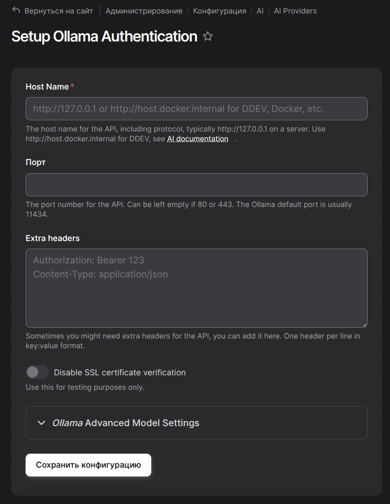The height and width of the screenshot is (504, 390).
Task: Click the chevron icon on Ollama Advanced Model Settings
Action: point(41,423)
